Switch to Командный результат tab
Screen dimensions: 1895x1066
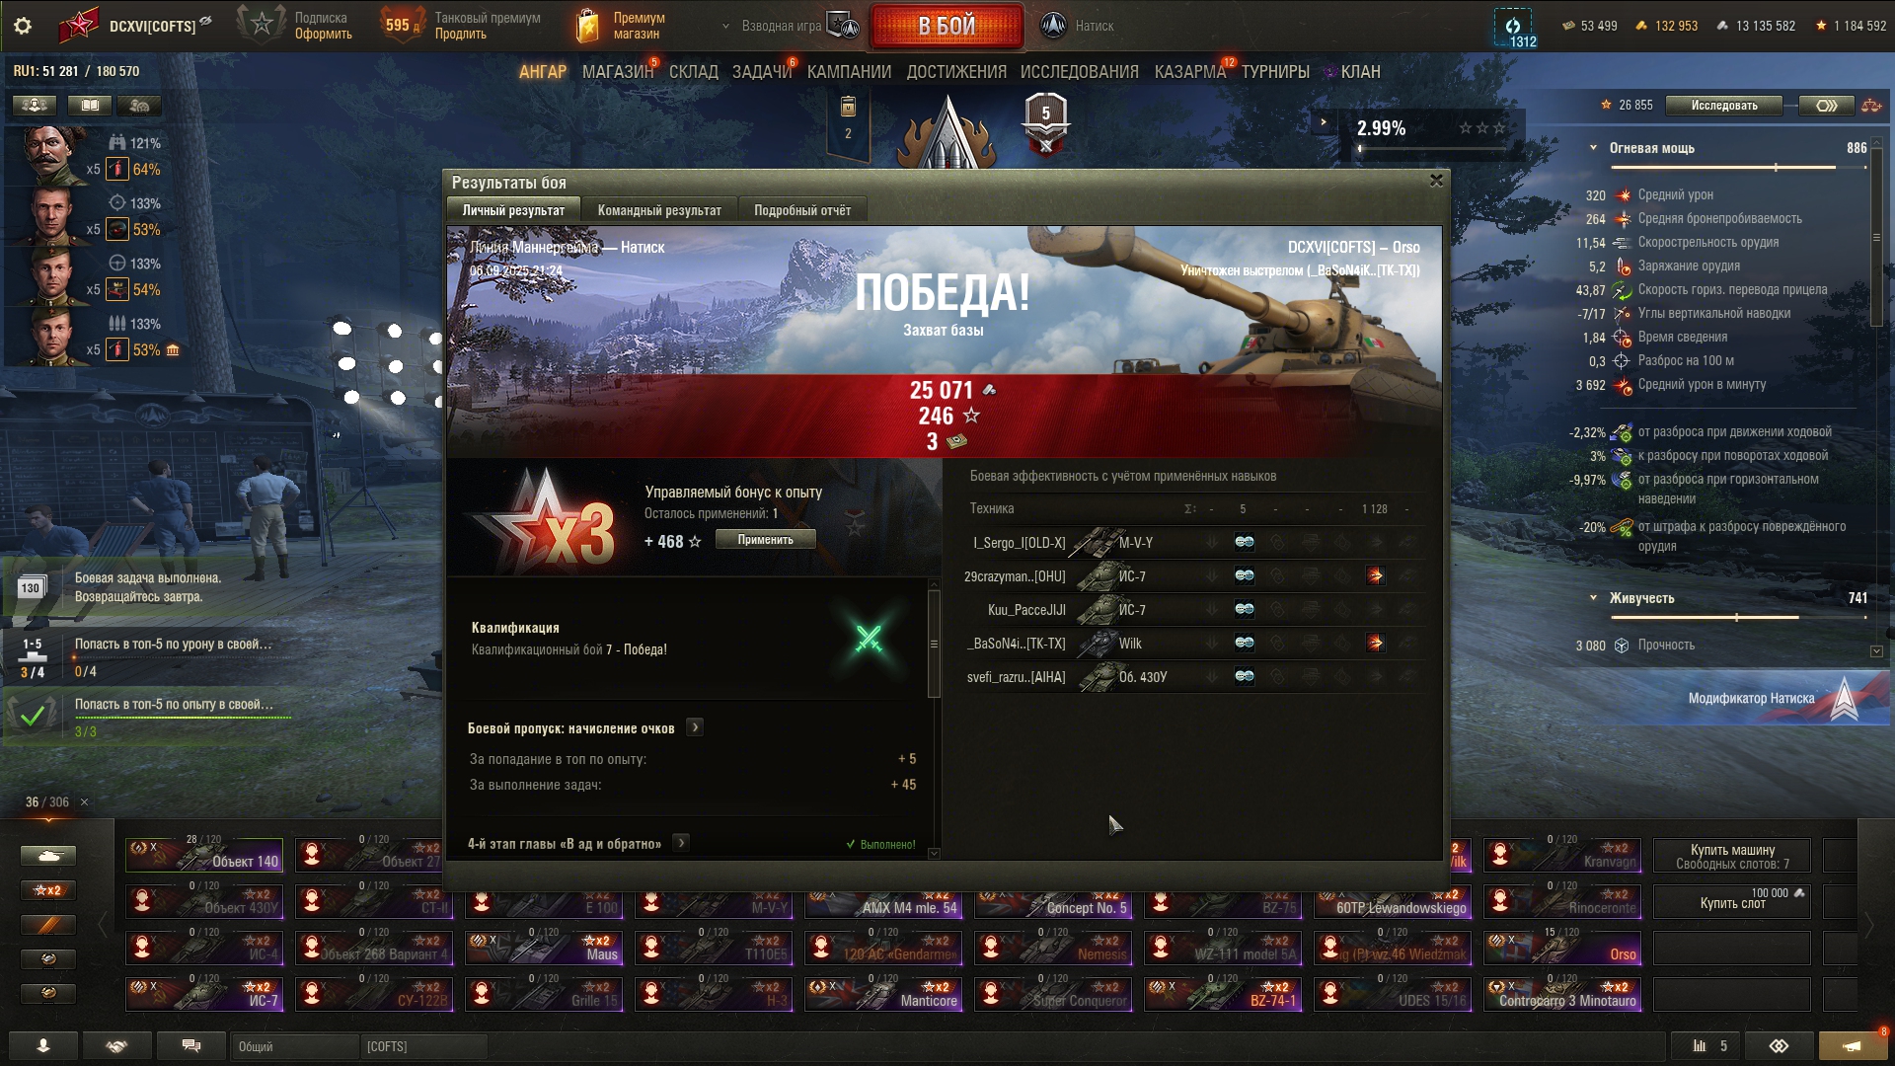tap(659, 210)
